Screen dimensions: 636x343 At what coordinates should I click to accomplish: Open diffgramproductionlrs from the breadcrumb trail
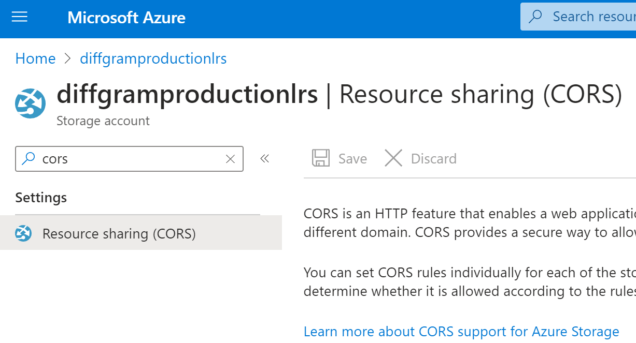pos(153,58)
